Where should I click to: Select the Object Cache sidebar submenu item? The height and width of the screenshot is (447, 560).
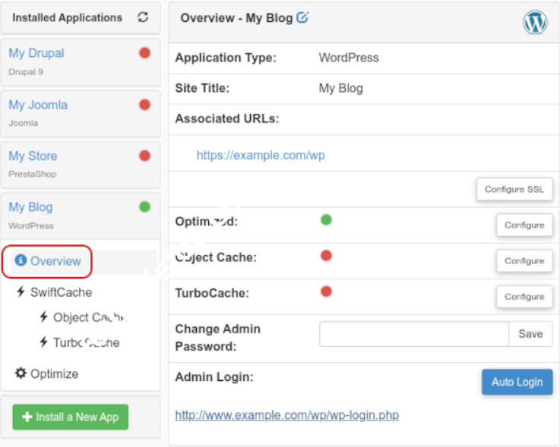point(89,317)
